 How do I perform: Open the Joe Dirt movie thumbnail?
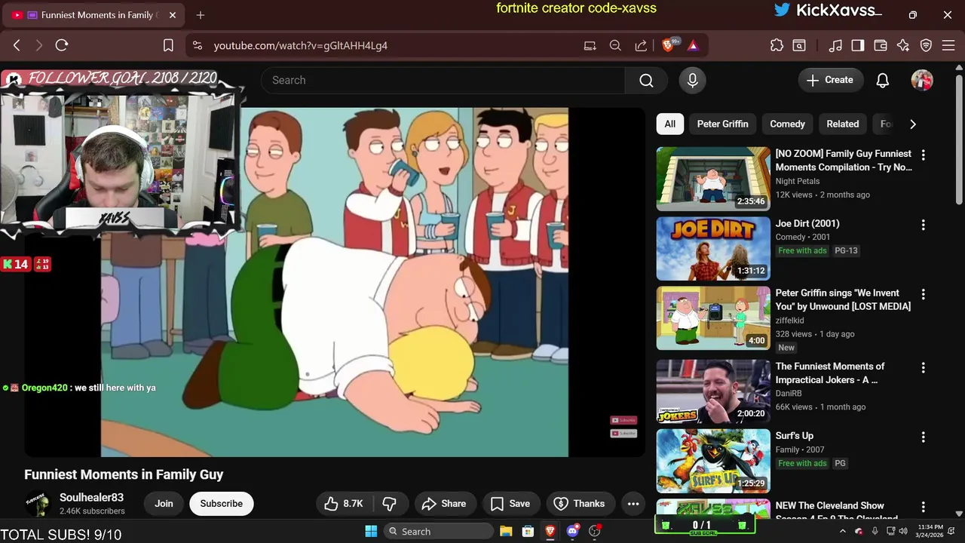[x=713, y=248]
